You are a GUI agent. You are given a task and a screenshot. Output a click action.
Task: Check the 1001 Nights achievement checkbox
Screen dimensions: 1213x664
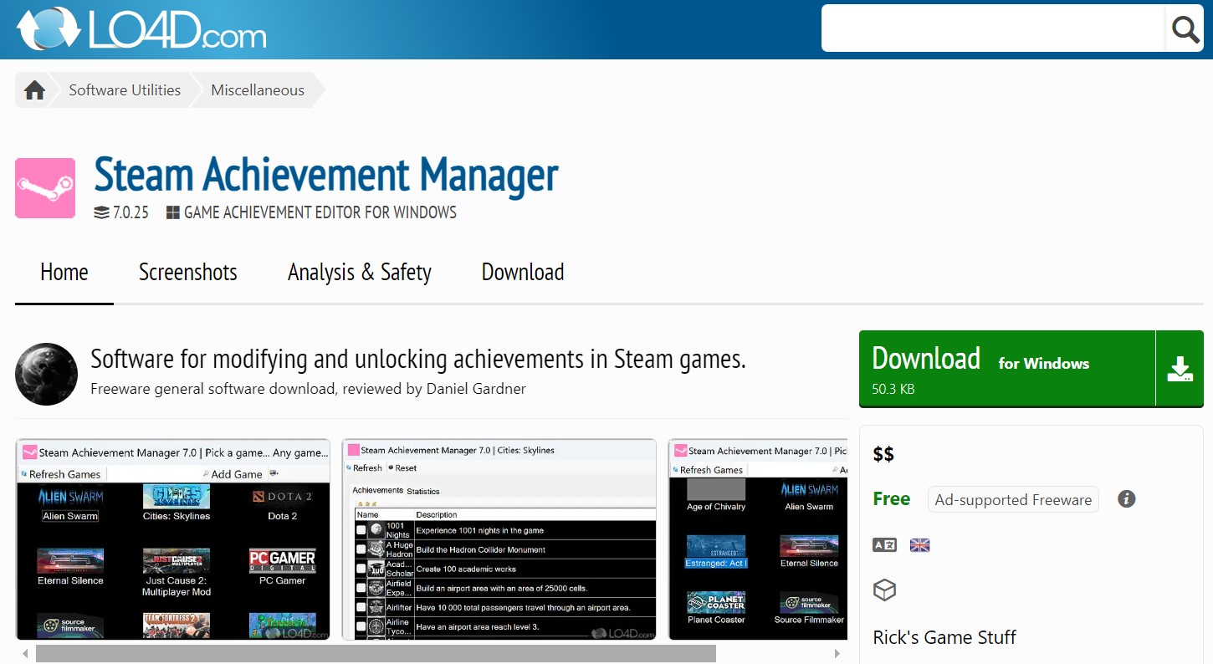(x=361, y=529)
